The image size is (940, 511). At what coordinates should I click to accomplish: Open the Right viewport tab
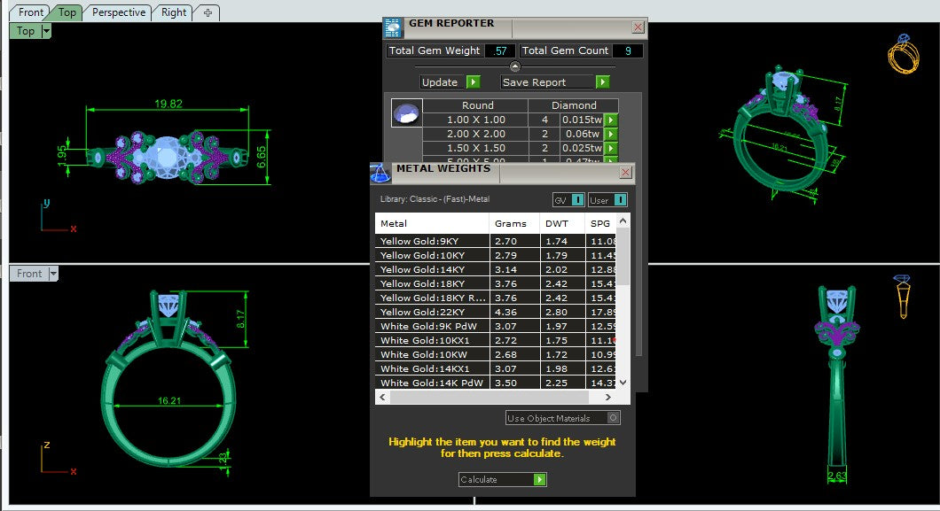174,12
